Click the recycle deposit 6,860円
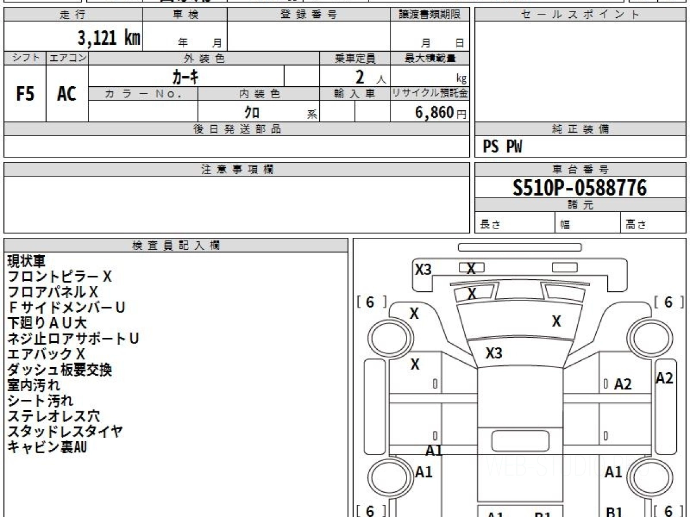This screenshot has height=517, width=690. pos(441,113)
